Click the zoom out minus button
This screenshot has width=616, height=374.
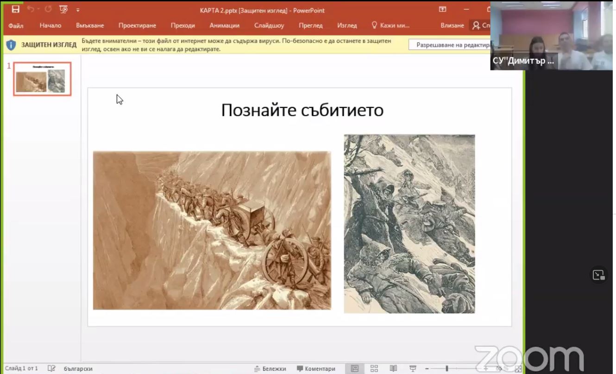click(x=427, y=369)
